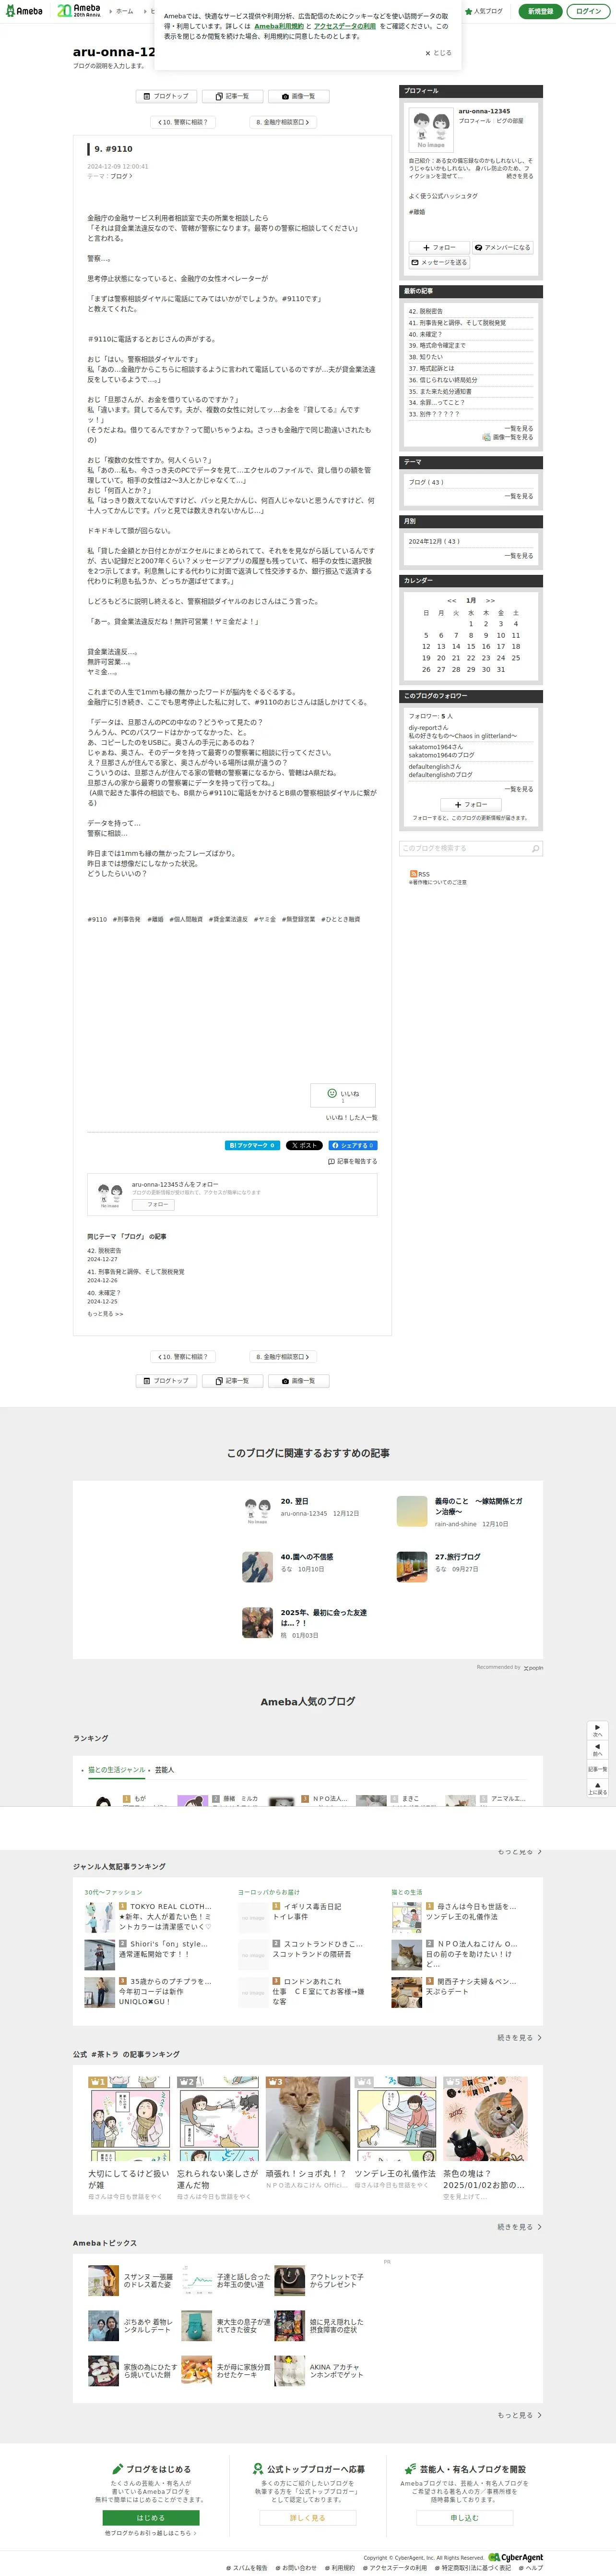
Task: Click floating 次へ arrow button
Action: pos(597,1729)
